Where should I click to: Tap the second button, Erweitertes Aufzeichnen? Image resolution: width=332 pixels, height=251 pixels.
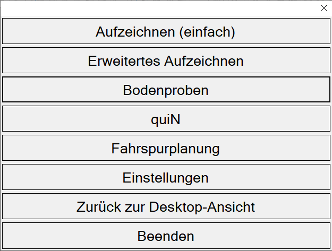[x=166, y=60]
